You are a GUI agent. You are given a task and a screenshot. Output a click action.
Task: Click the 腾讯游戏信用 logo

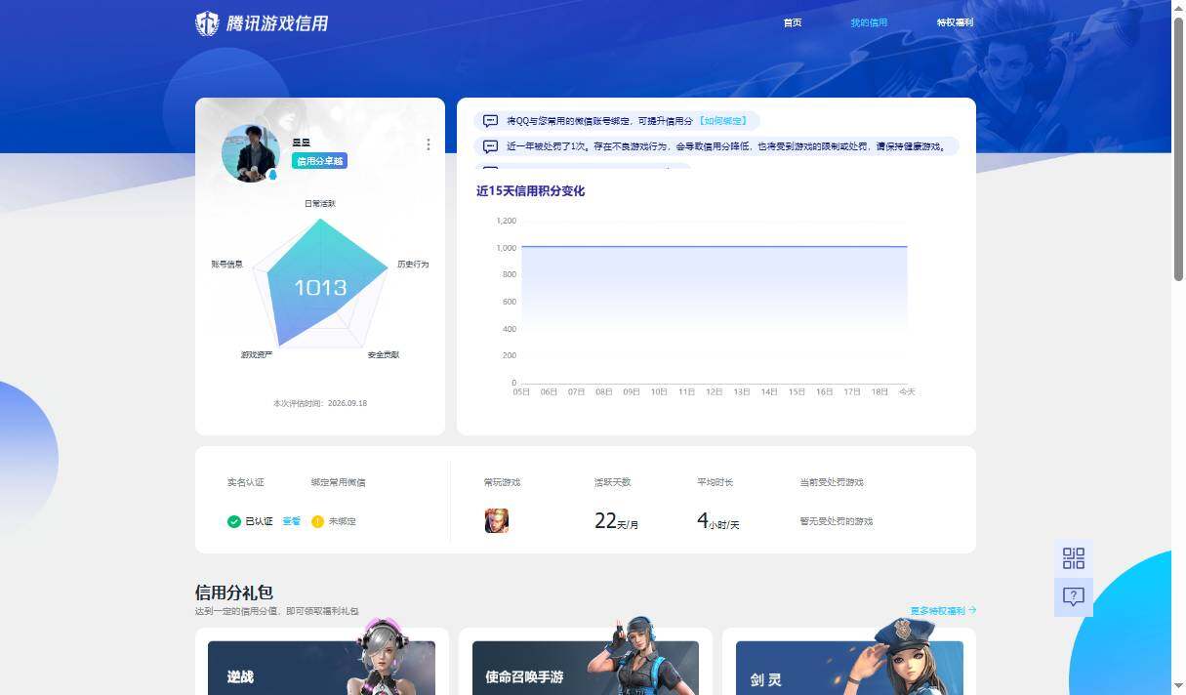click(262, 23)
